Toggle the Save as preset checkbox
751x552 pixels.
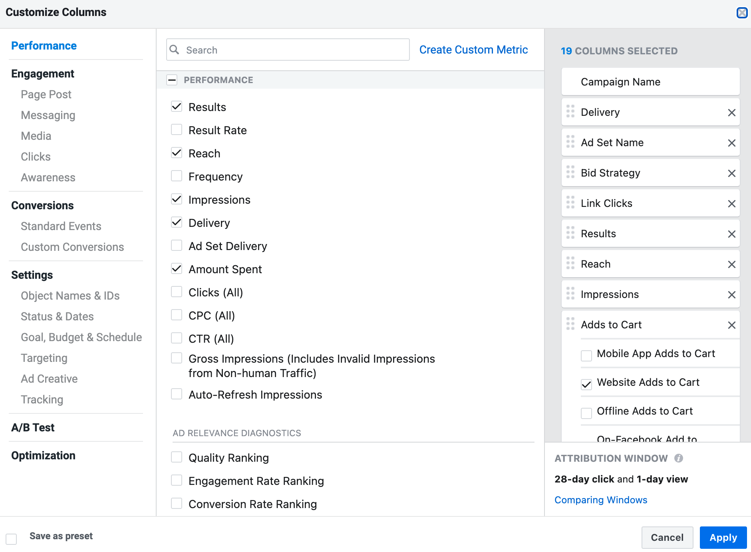point(12,539)
